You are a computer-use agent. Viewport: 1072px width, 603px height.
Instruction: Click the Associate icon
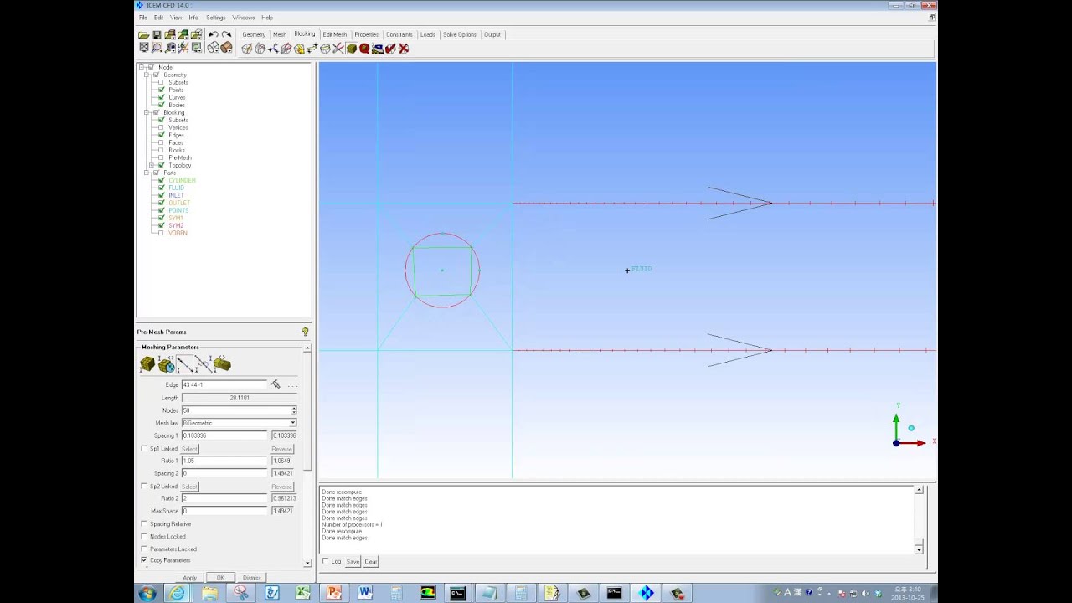pos(299,49)
